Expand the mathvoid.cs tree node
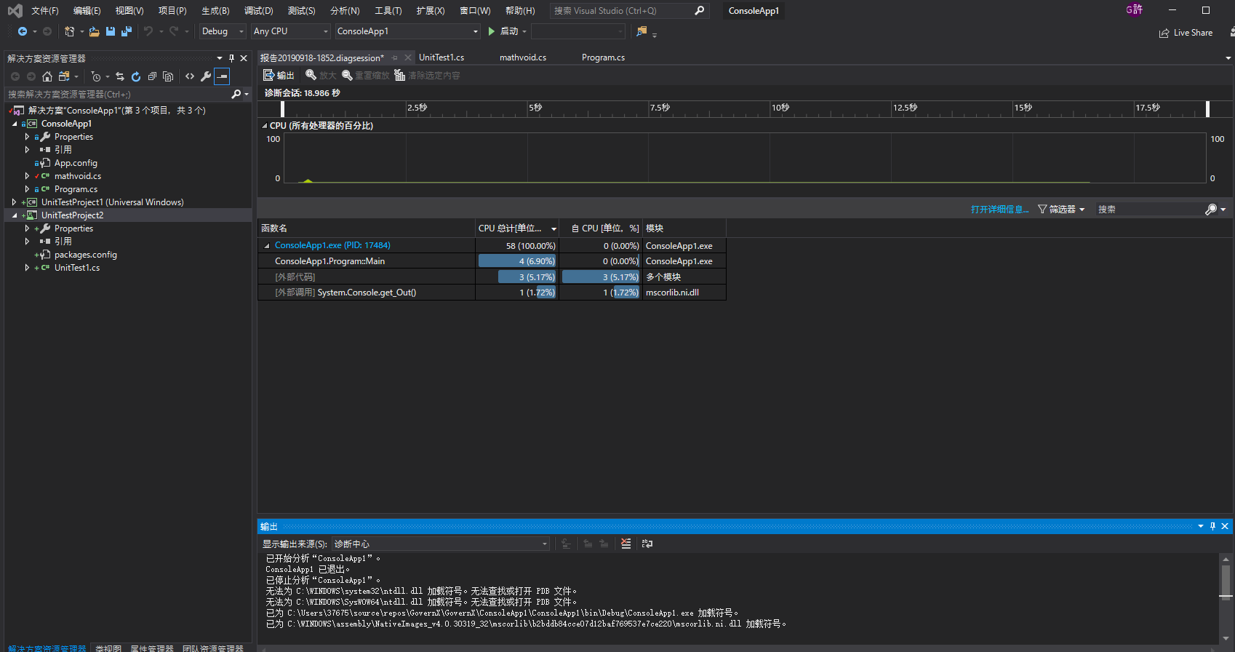The width and height of the screenshot is (1235, 652). pyautogui.click(x=28, y=176)
